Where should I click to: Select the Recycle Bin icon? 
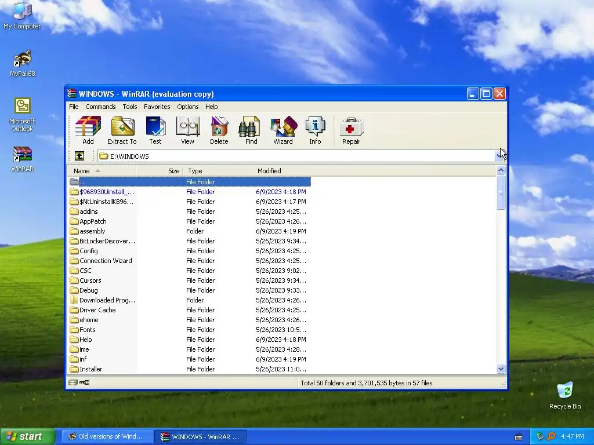[565, 395]
